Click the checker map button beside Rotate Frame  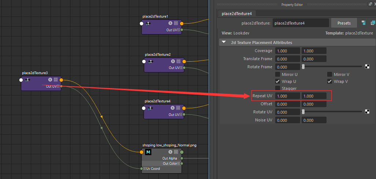(x=367, y=66)
